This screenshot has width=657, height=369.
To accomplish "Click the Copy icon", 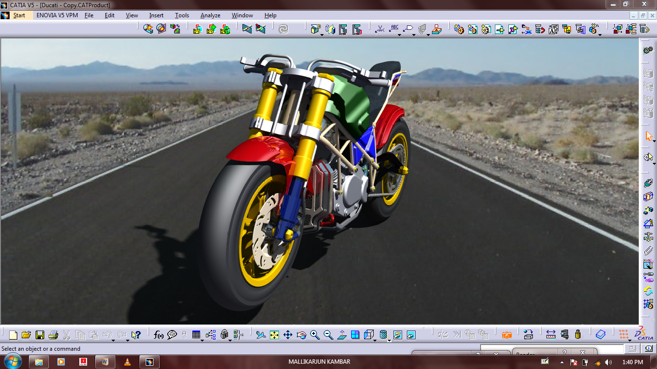I will click(x=80, y=335).
